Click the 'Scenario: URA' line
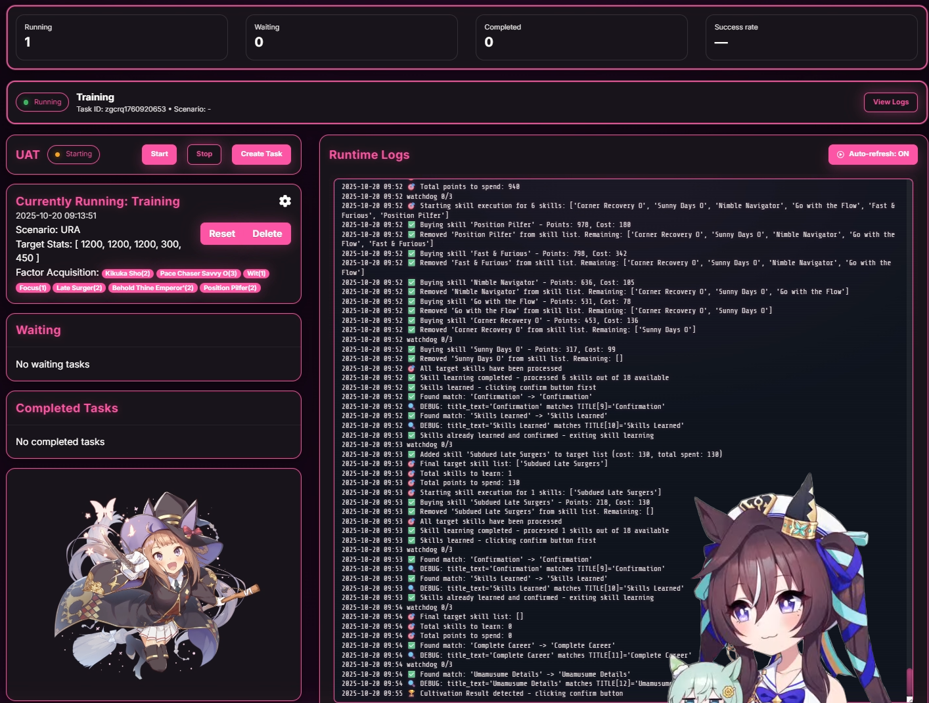This screenshot has height=703, width=929. point(48,230)
